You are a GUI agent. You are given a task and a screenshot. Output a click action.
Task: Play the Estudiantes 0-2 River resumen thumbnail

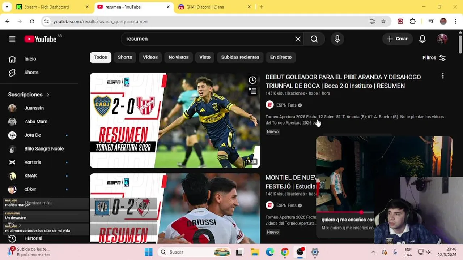[x=175, y=208]
